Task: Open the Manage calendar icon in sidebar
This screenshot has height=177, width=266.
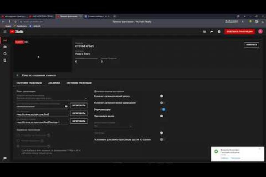Action: coord(5,54)
